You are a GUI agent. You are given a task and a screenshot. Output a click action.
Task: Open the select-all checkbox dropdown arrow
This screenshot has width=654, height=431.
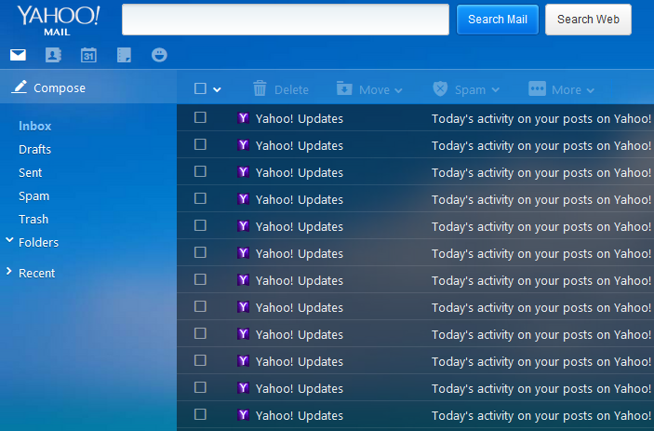point(217,89)
